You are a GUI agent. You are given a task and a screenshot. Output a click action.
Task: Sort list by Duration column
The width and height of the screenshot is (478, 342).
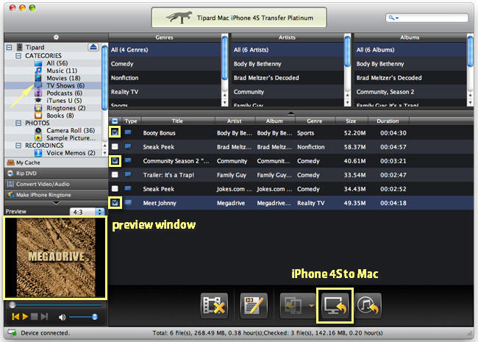pos(388,121)
